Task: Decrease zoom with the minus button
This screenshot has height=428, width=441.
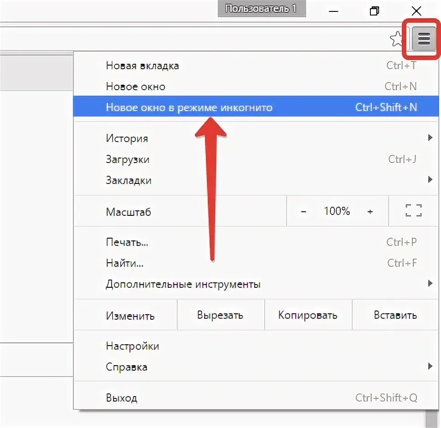Action: tap(303, 211)
